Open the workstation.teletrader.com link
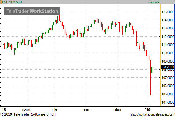Screen dimensions: 175x117 pos(152,114)
